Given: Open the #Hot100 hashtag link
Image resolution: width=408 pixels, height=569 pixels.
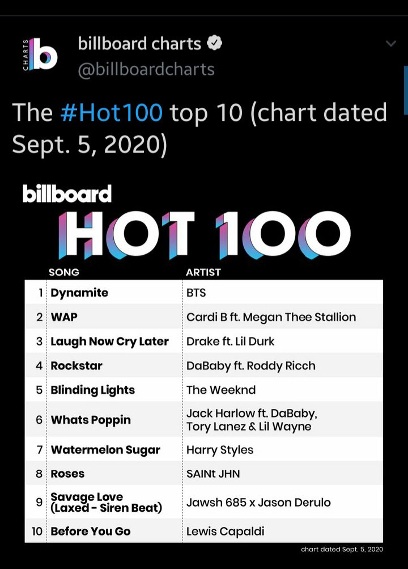Looking at the screenshot, I should coord(111,112).
